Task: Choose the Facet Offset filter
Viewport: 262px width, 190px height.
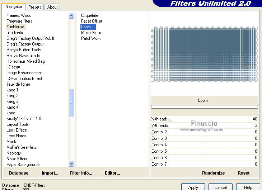Action: [92, 21]
